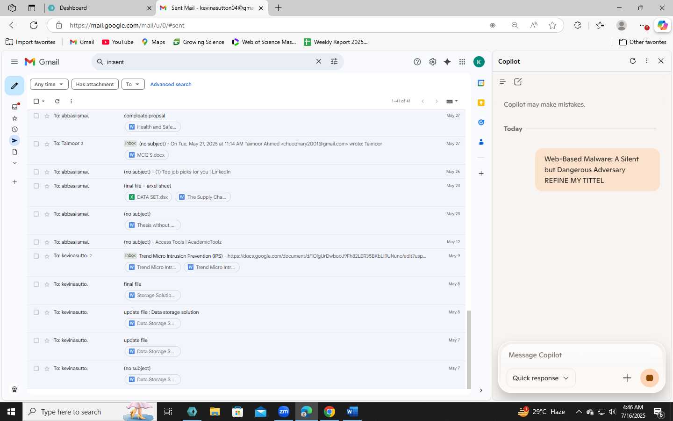The image size is (673, 421).
Task: Refresh the sent mail list
Action: point(57,101)
